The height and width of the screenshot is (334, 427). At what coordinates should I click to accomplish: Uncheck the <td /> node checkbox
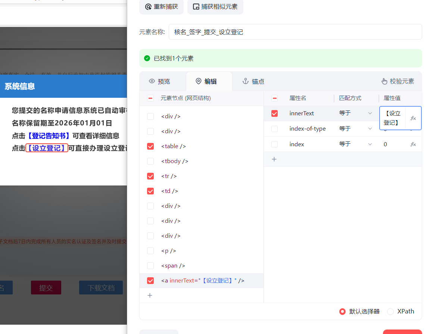150,191
